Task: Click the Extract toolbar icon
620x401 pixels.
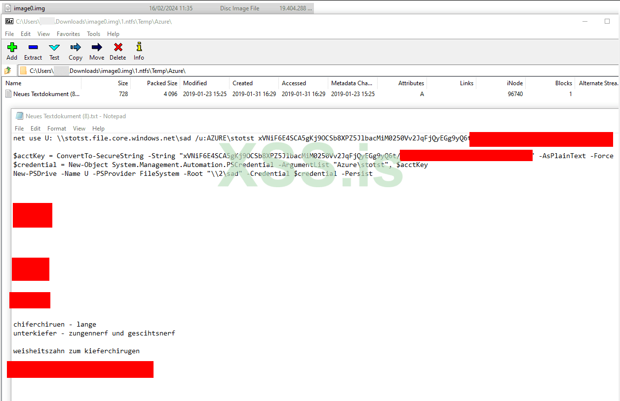Action: pos(33,47)
